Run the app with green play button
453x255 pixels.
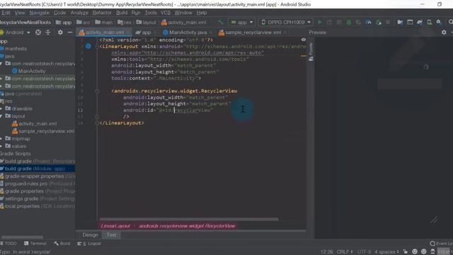tap(319, 22)
